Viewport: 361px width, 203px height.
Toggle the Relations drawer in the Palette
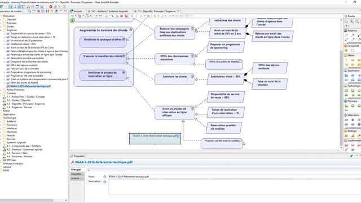point(352,30)
